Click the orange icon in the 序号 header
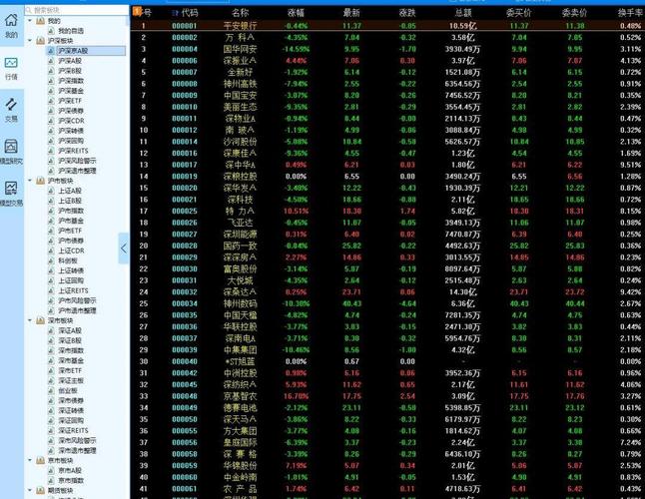645x499 pixels. [138, 11]
